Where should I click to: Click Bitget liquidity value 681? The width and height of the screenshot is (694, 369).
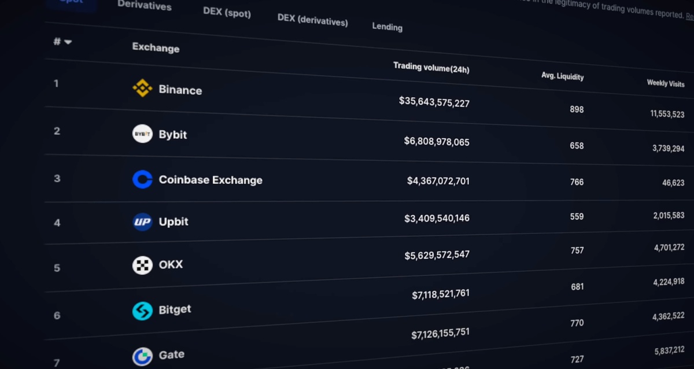click(x=577, y=286)
